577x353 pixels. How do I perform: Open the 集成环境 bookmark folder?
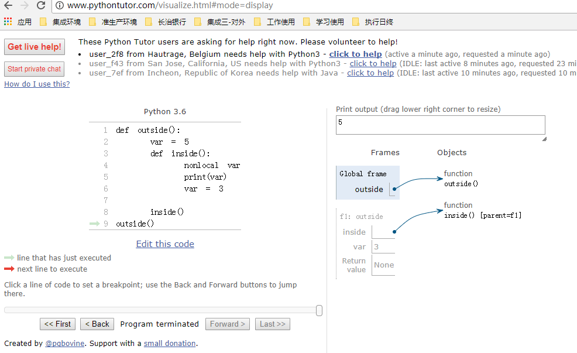(x=60, y=22)
